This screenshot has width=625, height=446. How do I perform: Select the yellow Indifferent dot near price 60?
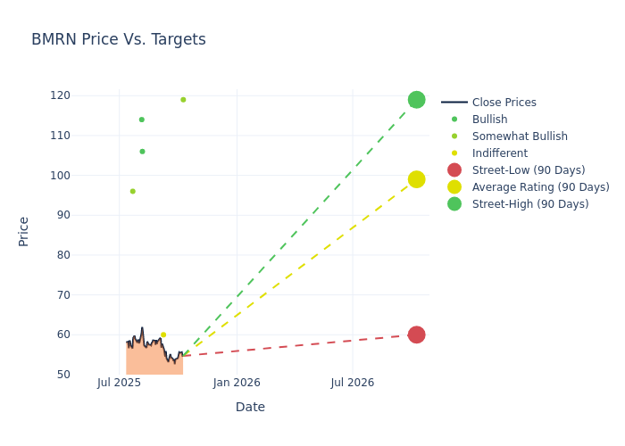tap(163, 334)
